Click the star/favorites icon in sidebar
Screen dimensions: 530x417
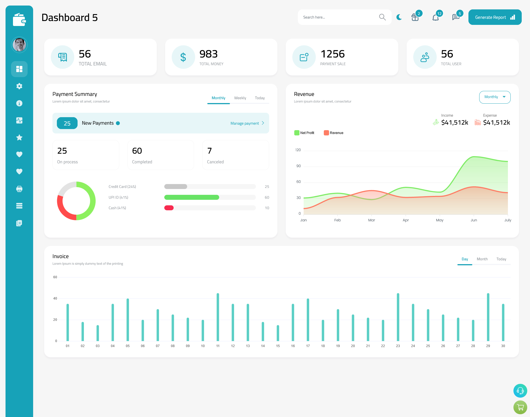19,138
